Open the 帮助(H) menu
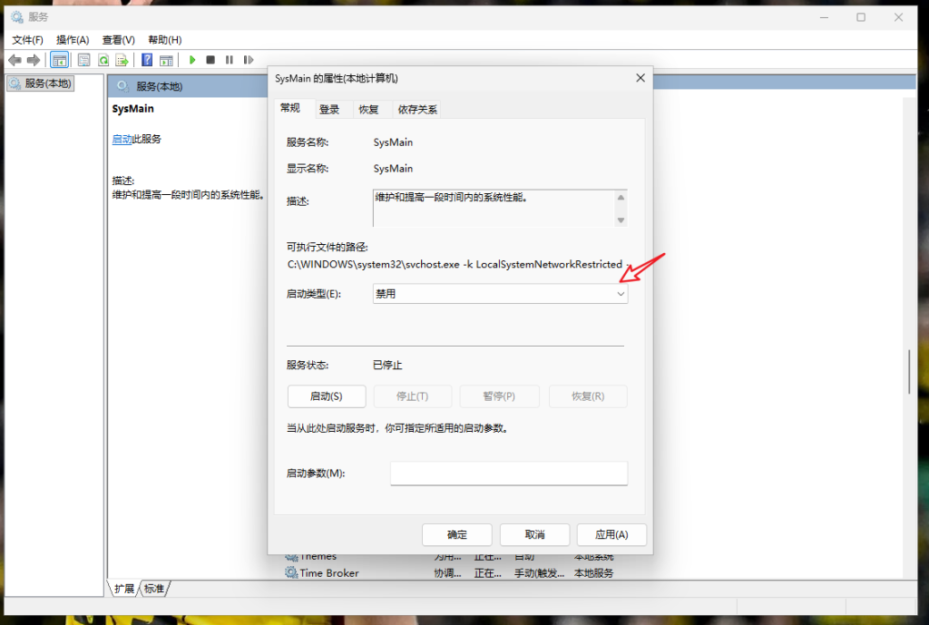The width and height of the screenshot is (929, 625). 165,40
